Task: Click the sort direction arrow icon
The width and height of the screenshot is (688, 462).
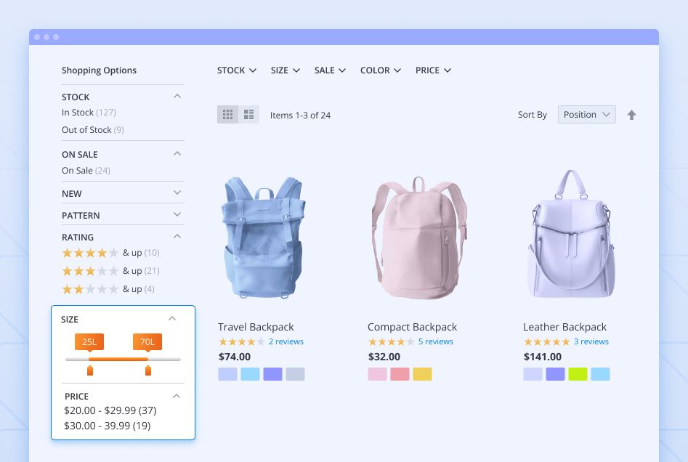Action: (631, 115)
